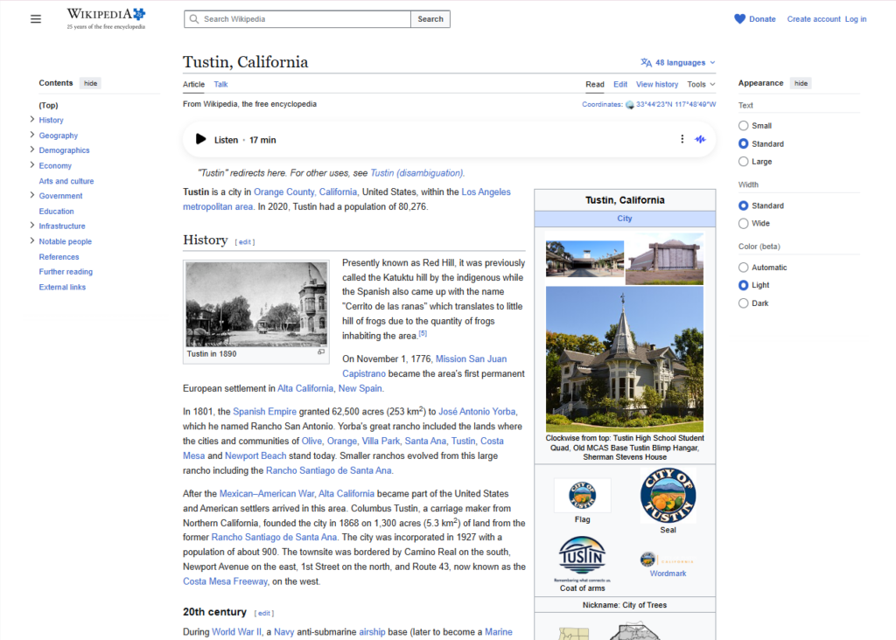Open the Tustin in 1890 photograph

[x=256, y=304]
